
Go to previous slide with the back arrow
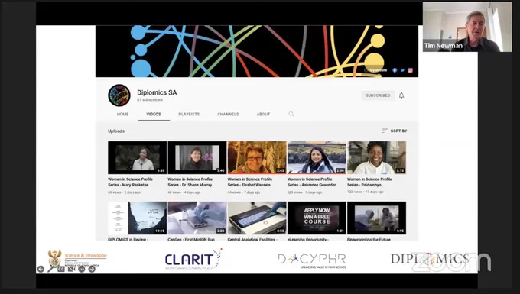click(41, 269)
